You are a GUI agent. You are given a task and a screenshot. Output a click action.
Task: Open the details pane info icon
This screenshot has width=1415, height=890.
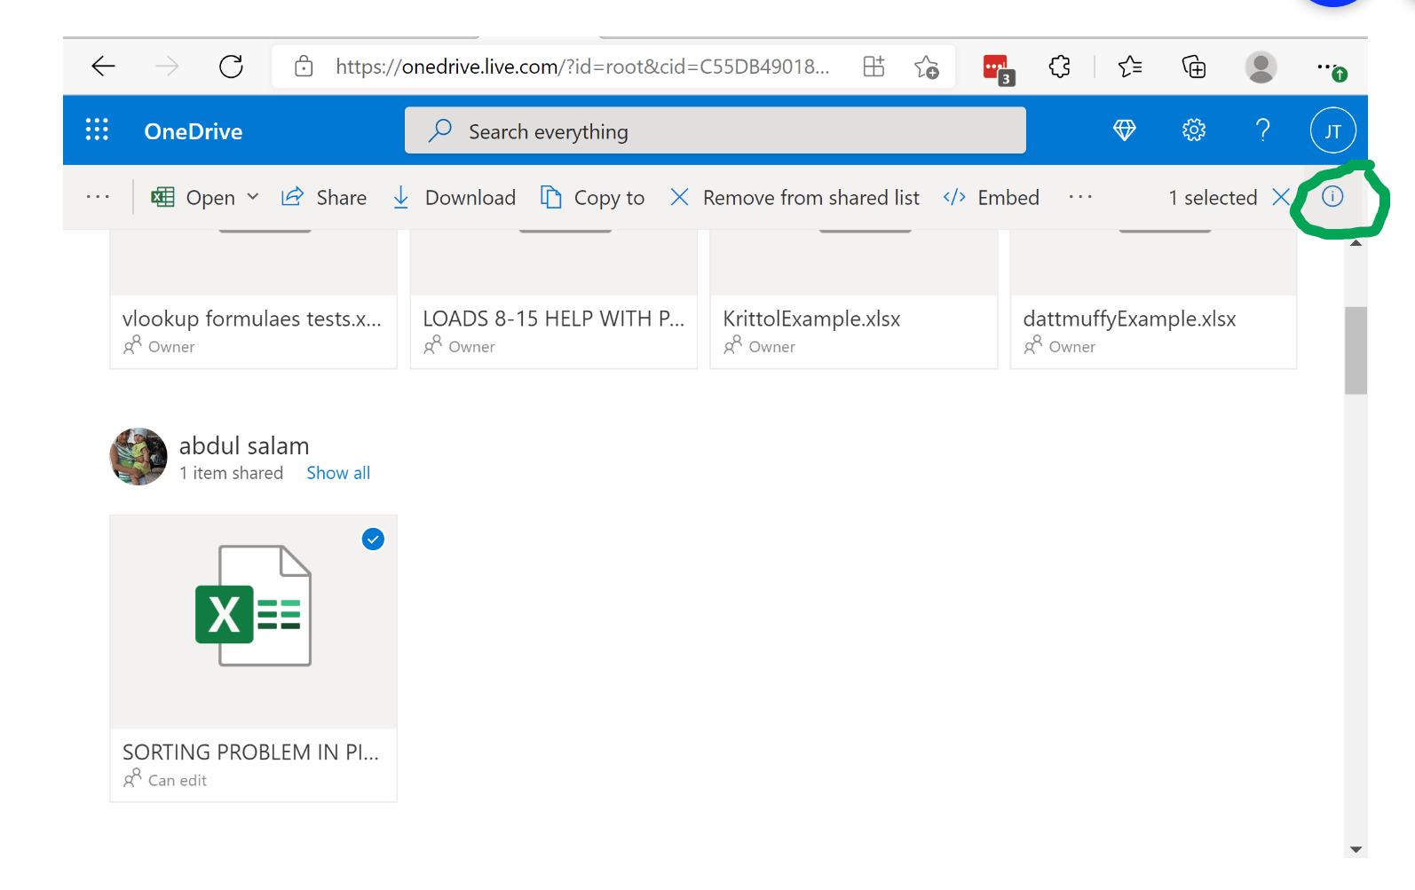pos(1332,197)
